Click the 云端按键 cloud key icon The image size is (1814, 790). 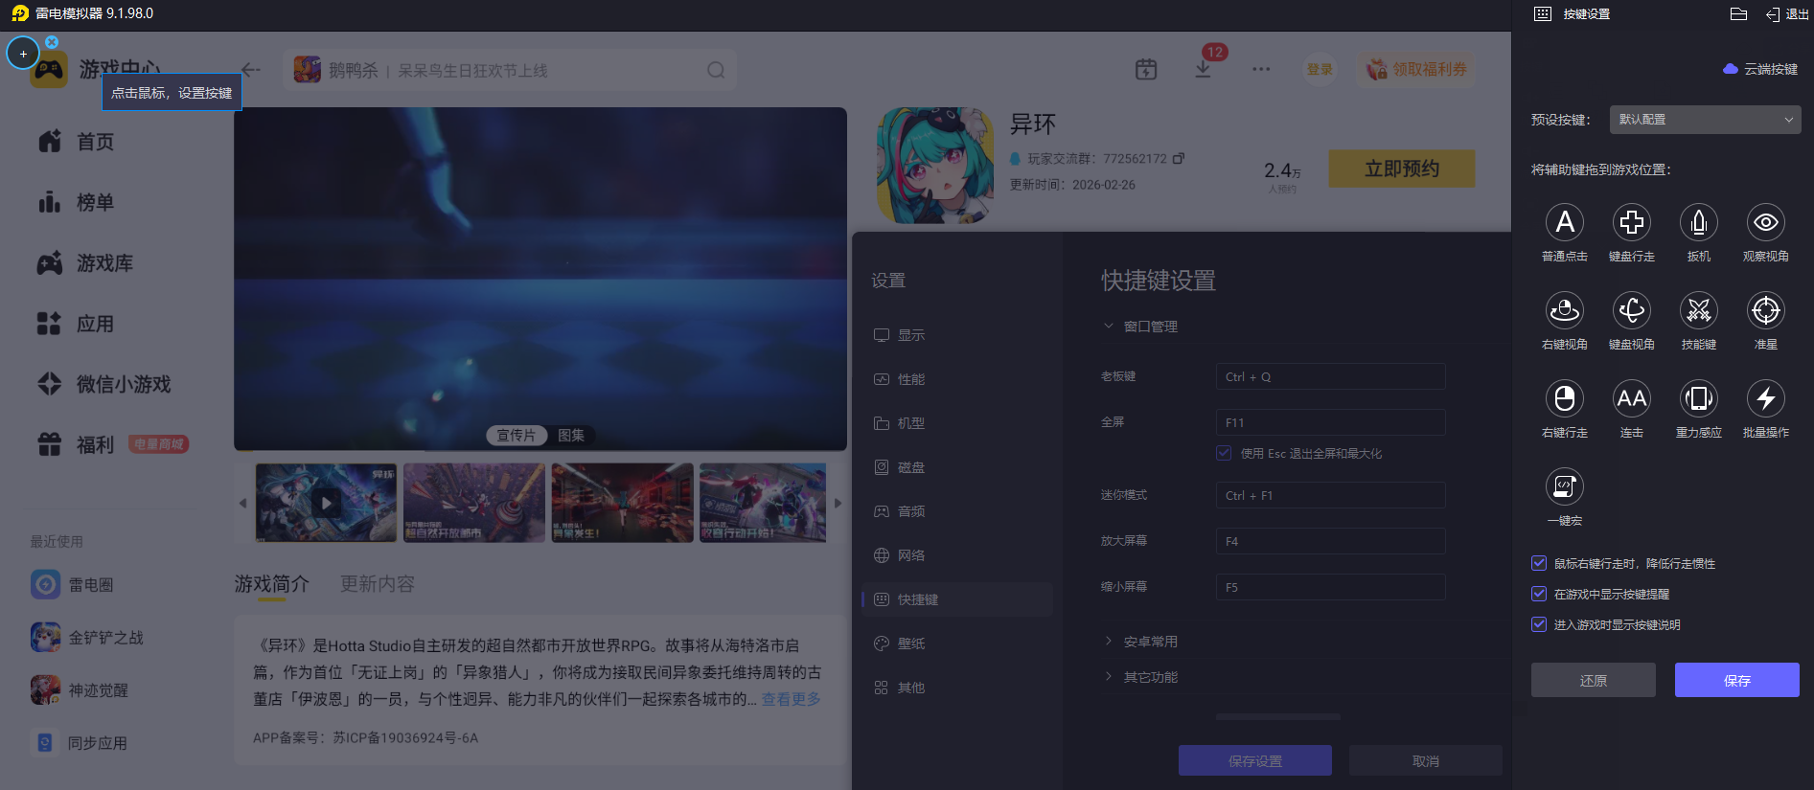pyautogui.click(x=1731, y=69)
